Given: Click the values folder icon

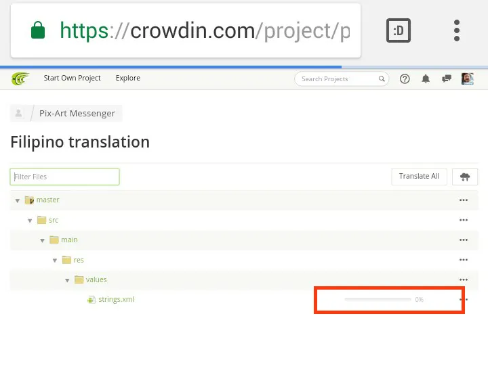Looking at the screenshot, I should [x=79, y=279].
